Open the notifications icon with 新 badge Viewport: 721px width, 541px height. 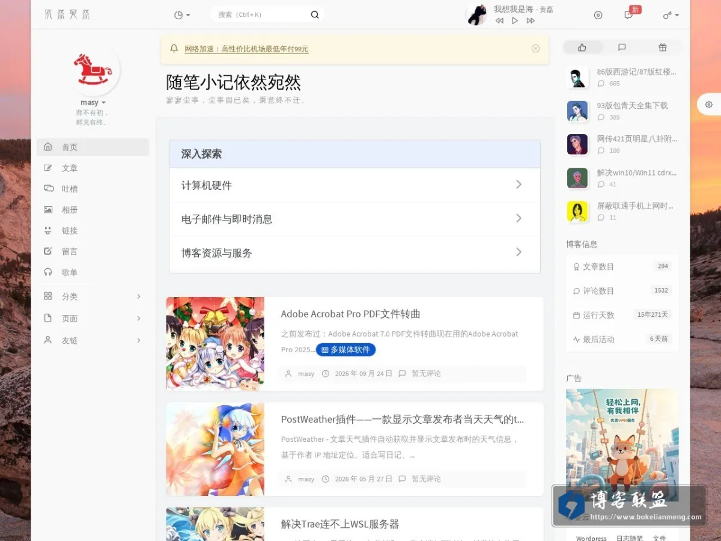click(628, 15)
